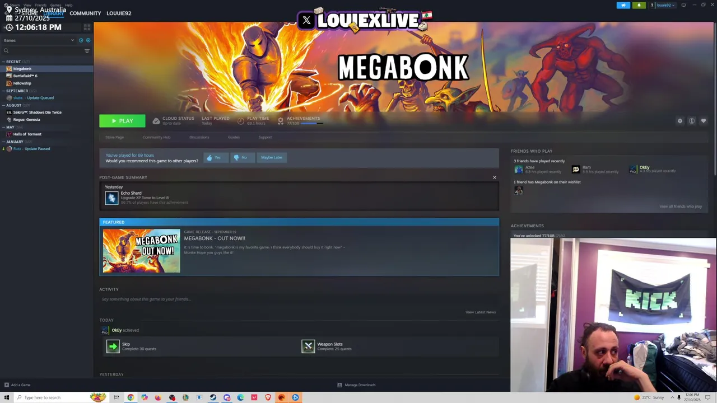This screenshot has width=717, height=403.
Task: Open View Latest News link
Action: (x=481, y=312)
